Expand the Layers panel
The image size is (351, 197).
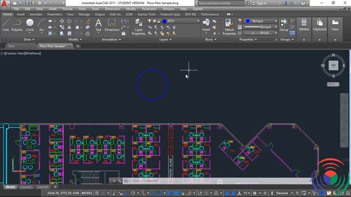coord(166,39)
